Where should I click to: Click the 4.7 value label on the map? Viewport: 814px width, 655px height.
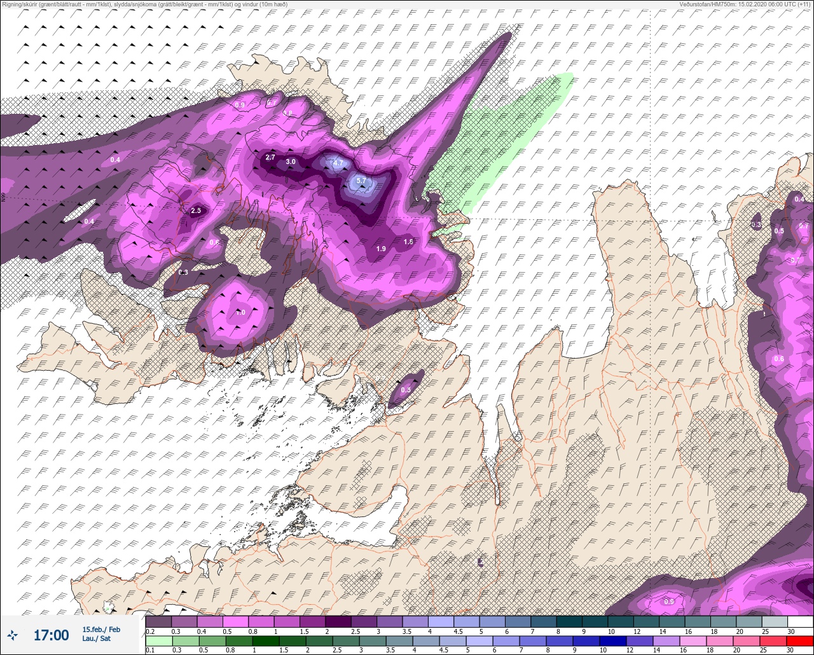pos(338,163)
